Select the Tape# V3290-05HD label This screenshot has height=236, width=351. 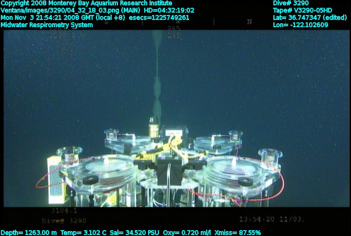pyautogui.click(x=302, y=10)
